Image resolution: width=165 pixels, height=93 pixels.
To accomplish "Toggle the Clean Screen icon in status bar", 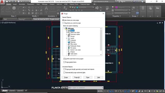I will pyautogui.click(x=161, y=91).
